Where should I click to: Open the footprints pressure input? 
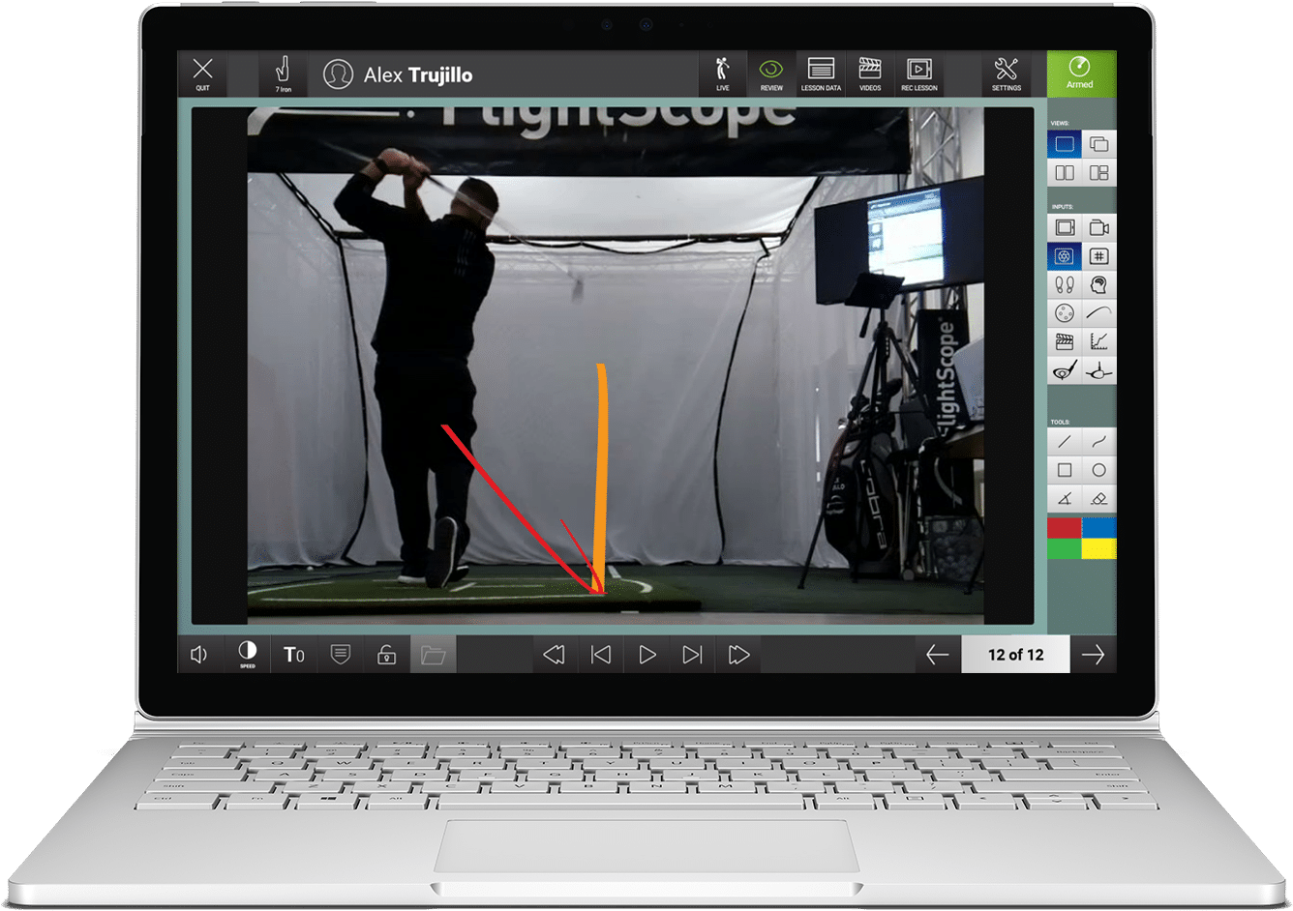(x=1065, y=285)
